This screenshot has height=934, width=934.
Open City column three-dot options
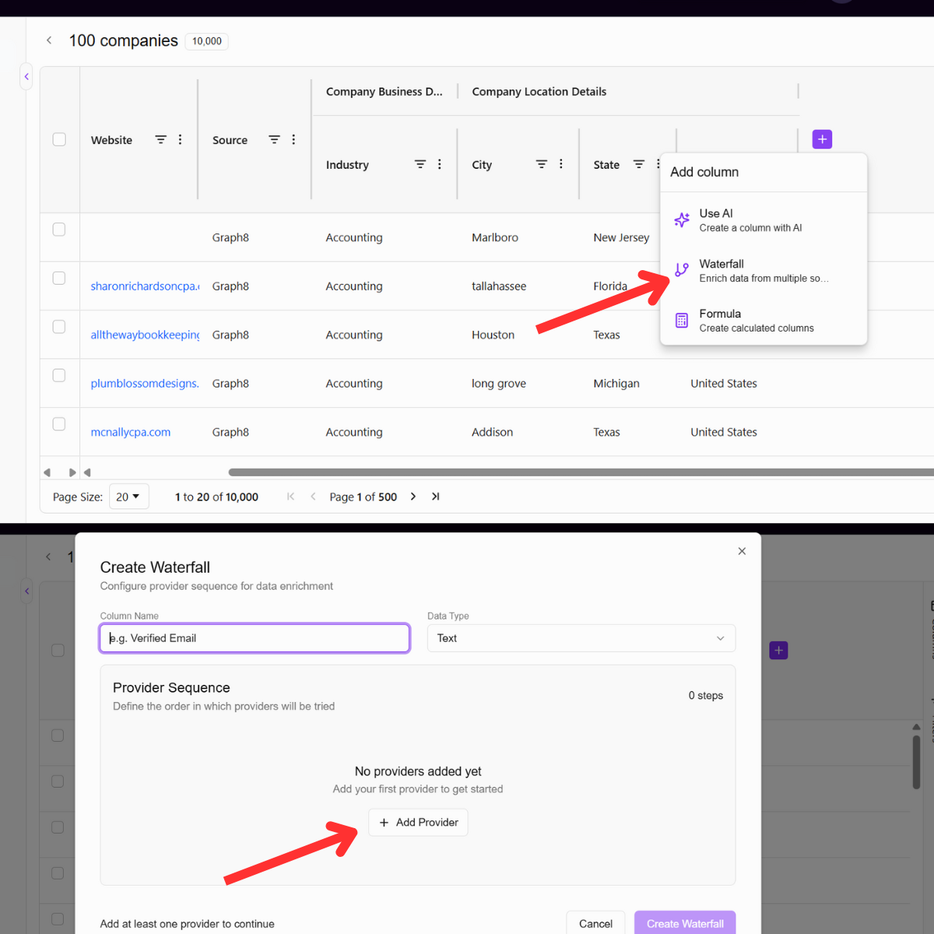pyautogui.click(x=560, y=164)
